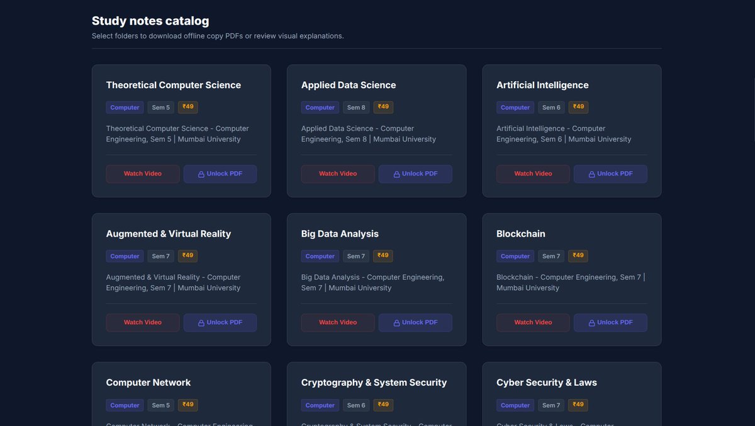Watch Video for Augmented & Virtual Reality
755x426 pixels.
(143, 322)
